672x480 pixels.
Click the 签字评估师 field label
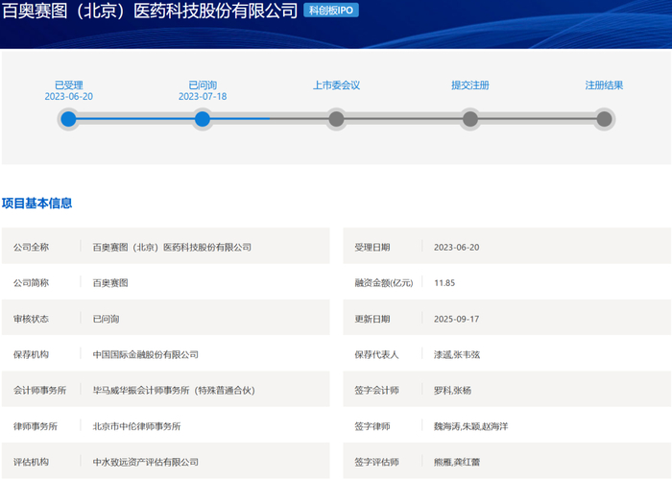[x=376, y=462]
